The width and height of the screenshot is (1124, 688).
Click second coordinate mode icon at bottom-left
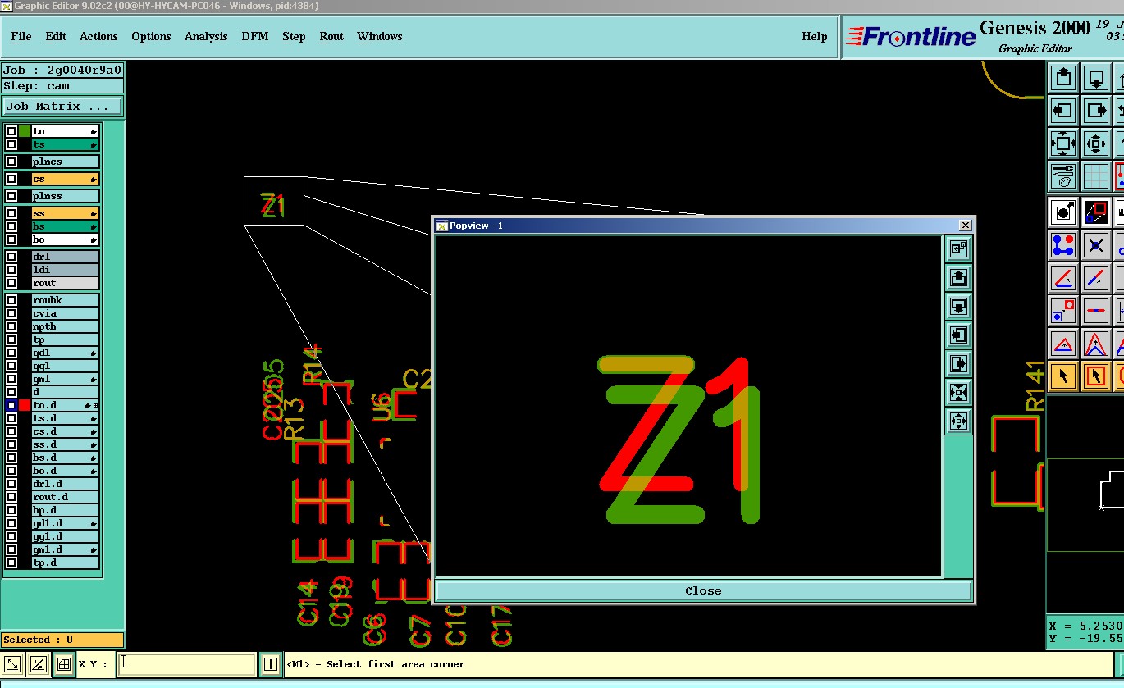[x=38, y=664]
